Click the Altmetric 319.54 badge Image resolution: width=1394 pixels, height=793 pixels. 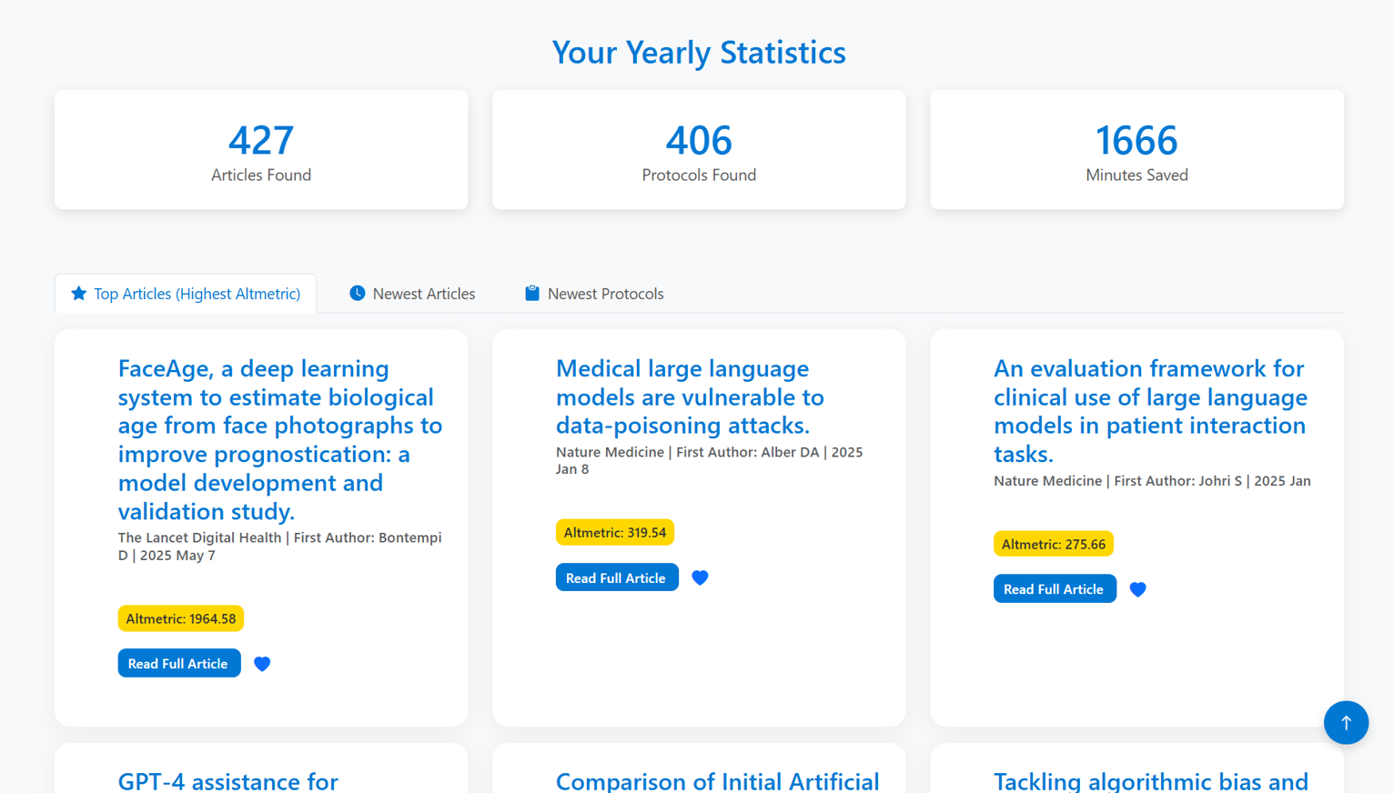tap(615, 532)
